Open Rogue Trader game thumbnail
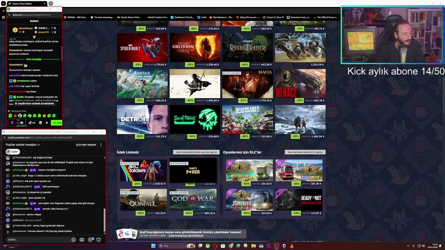Screen dimensions: 445x250 [x=248, y=48]
